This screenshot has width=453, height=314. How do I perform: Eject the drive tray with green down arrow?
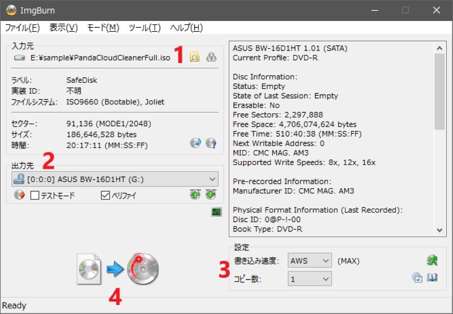(x=211, y=194)
